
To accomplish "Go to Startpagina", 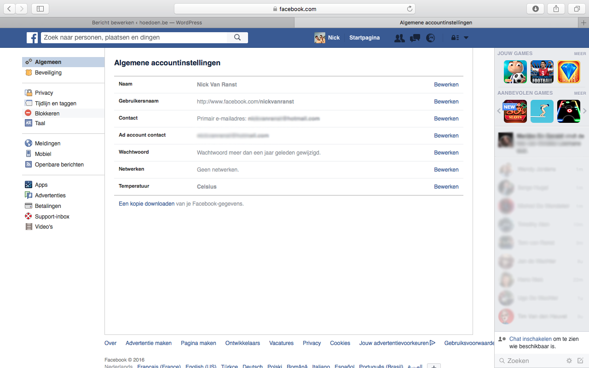I will 364,38.
